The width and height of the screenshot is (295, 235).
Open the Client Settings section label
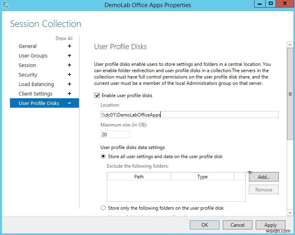coord(35,94)
